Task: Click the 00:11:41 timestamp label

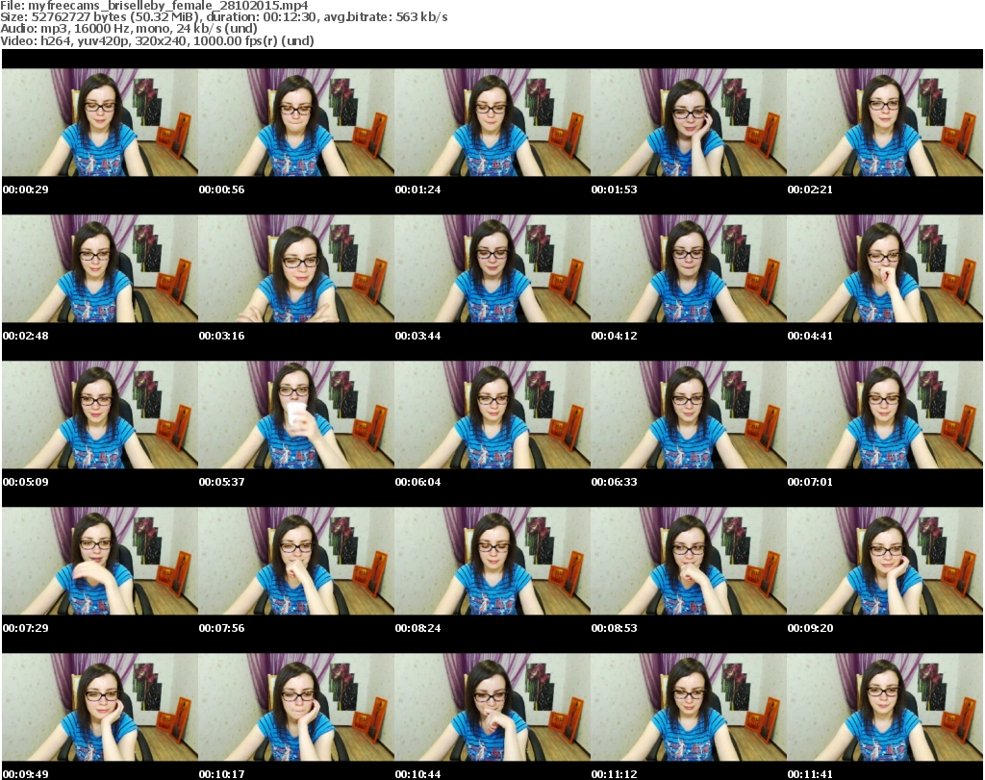Action: [810, 773]
